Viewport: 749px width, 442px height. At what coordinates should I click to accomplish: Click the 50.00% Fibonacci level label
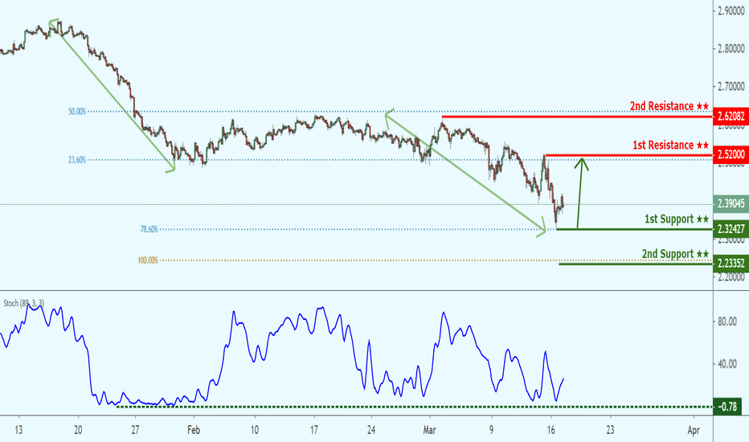pyautogui.click(x=77, y=112)
